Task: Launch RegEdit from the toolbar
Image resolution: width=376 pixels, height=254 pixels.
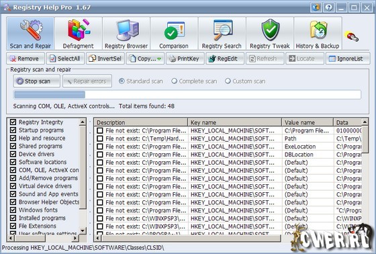Action: pos(225,58)
